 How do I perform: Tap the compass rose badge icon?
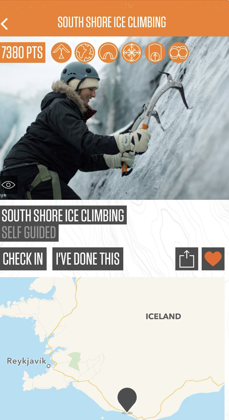[132, 53]
